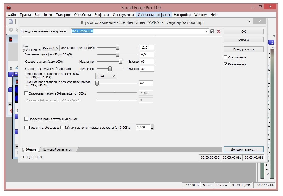The image size is (283, 196).
Task: Click the 00:00:00,000 time field in the dialog
Action: (x=210, y=157)
